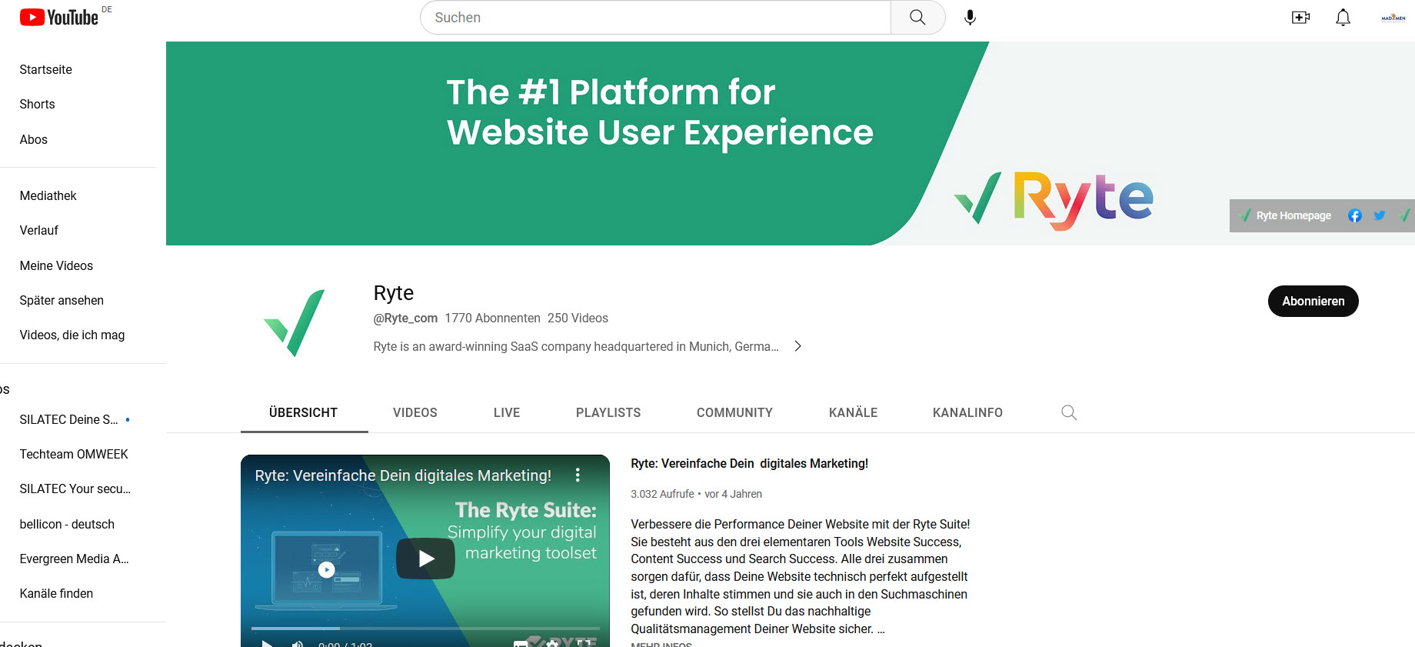This screenshot has height=647, width=1415.
Task: Switch to the COMMUNITY tab
Action: 734,412
